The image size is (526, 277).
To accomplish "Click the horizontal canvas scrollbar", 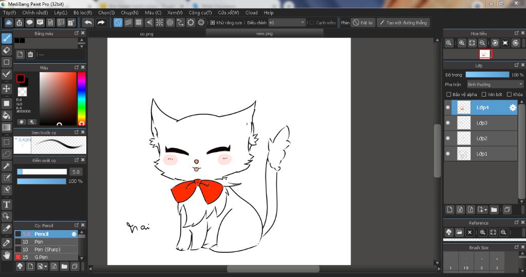I will click(x=273, y=269).
